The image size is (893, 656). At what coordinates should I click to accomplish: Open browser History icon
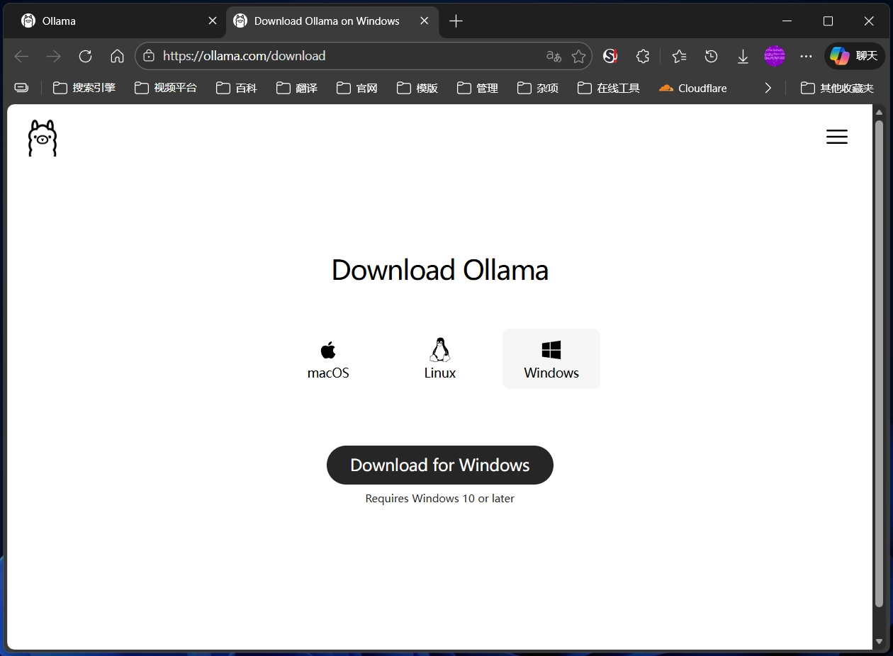711,56
